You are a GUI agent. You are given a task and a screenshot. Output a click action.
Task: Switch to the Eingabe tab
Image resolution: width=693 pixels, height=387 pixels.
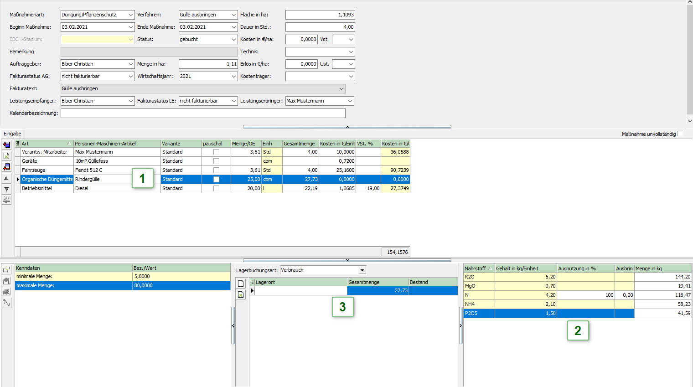[13, 134]
